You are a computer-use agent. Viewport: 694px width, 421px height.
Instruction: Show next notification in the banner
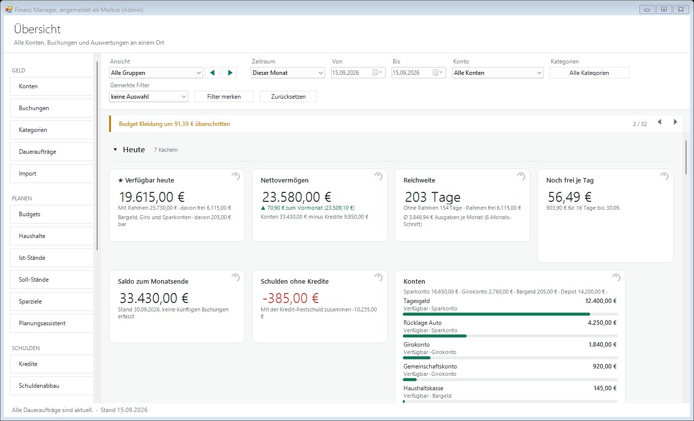(x=675, y=122)
